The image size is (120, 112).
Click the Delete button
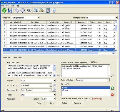tap(65, 103)
